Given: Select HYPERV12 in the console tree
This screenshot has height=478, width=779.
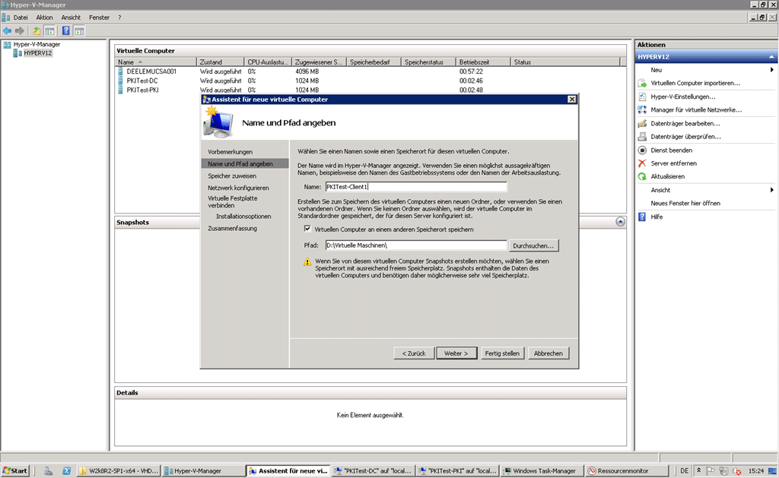Looking at the screenshot, I should [38, 53].
